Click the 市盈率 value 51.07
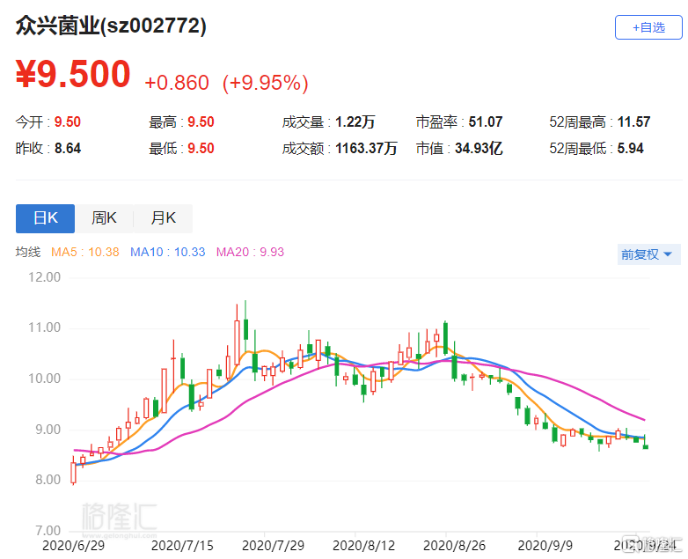This screenshot has height=559, width=688. click(x=486, y=121)
